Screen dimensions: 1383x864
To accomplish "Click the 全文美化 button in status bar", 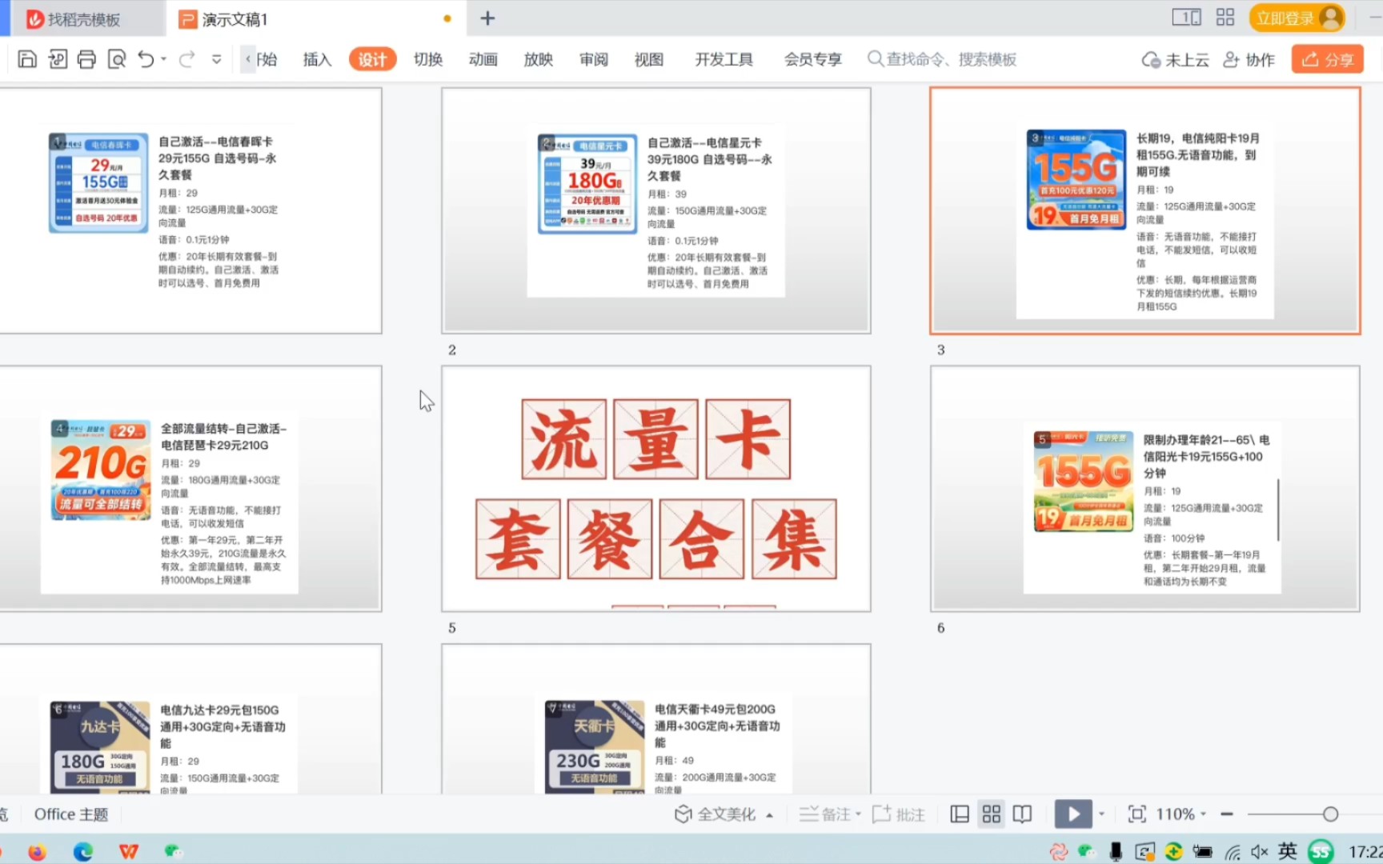I will (716, 814).
